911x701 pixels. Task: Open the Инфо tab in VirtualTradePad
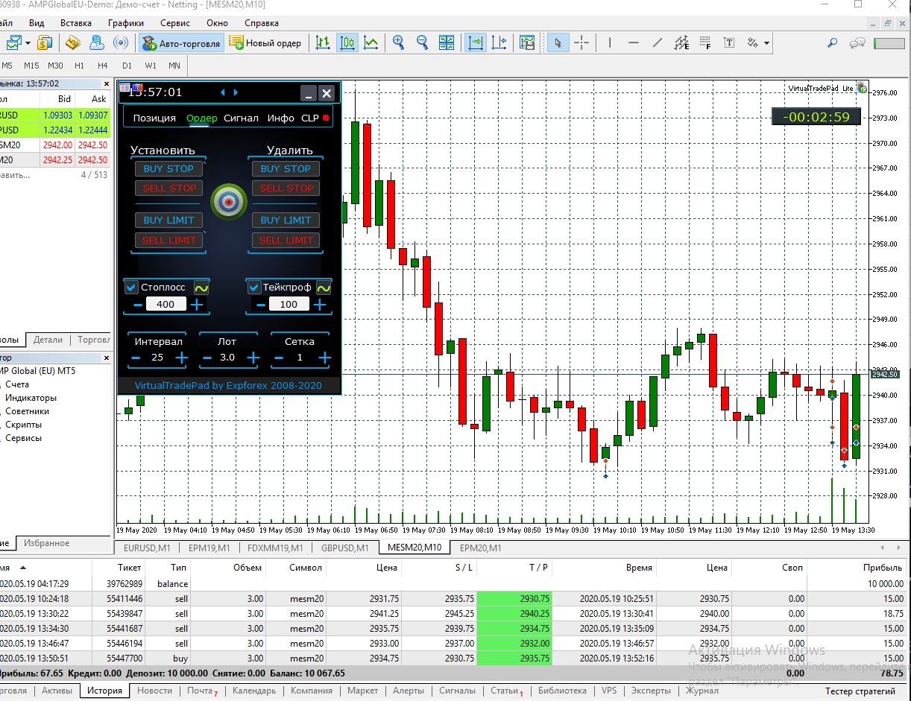(281, 118)
